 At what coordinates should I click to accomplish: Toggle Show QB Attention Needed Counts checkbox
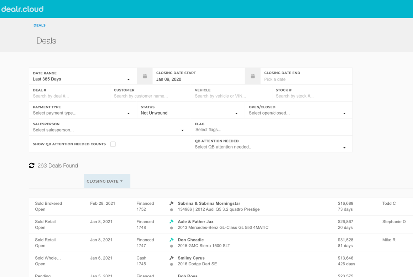click(x=113, y=144)
